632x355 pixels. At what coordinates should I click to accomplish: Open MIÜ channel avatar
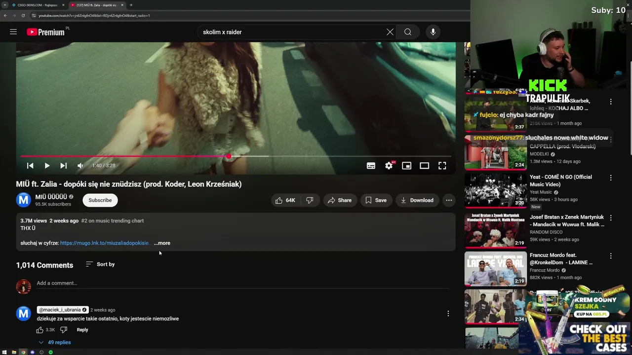23,200
